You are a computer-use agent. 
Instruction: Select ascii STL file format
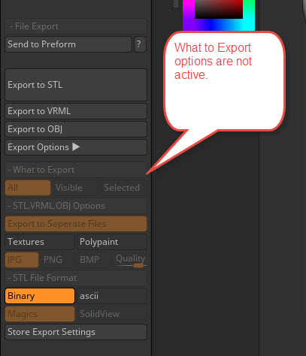click(x=112, y=296)
